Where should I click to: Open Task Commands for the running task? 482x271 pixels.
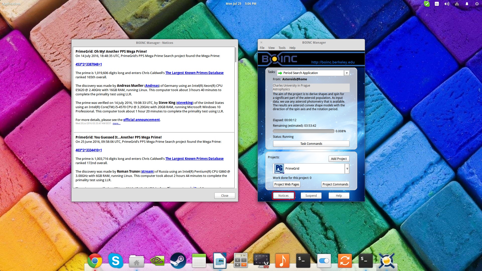(311, 144)
